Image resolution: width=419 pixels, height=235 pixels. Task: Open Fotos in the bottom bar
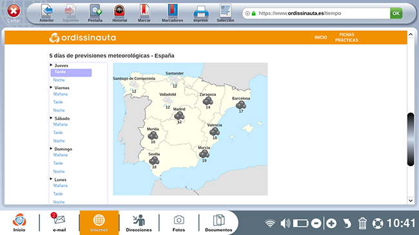pyautogui.click(x=179, y=223)
